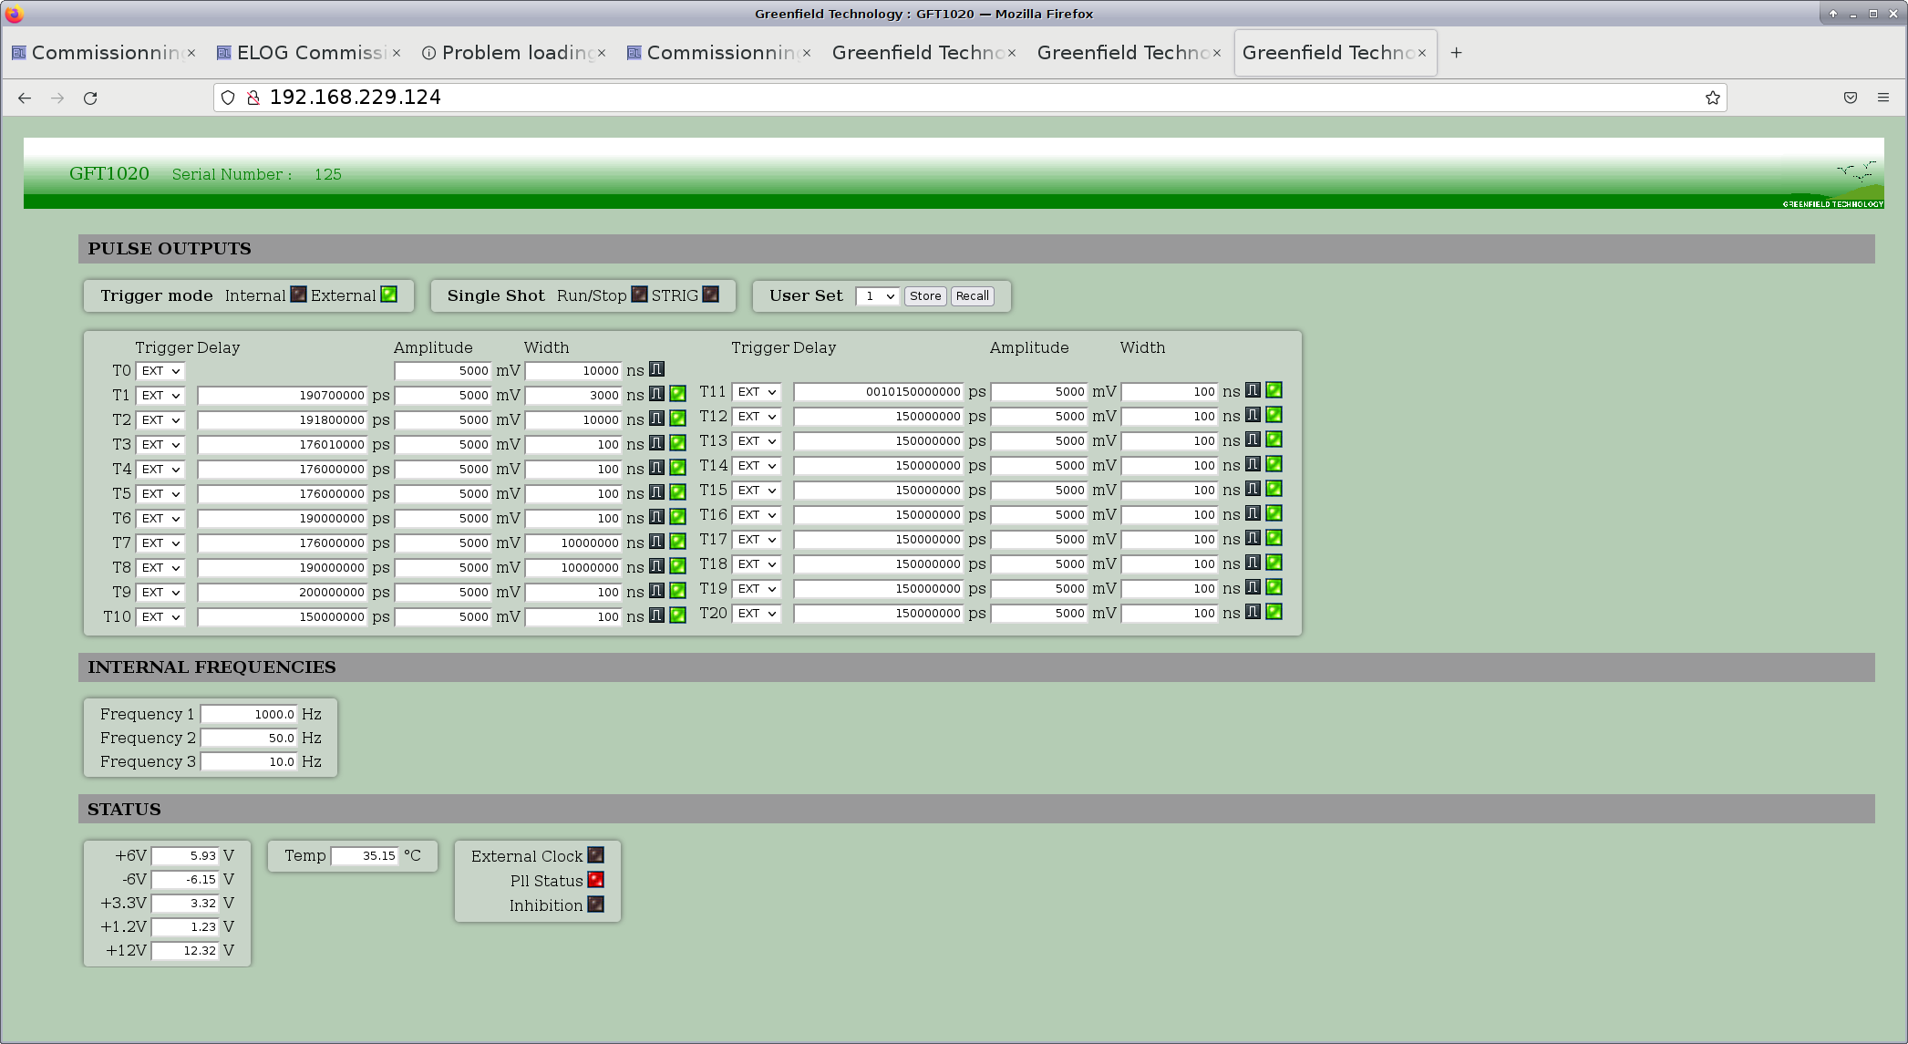Toggle the T1 output enable indicator
This screenshot has height=1044, width=1908.
[x=677, y=394]
